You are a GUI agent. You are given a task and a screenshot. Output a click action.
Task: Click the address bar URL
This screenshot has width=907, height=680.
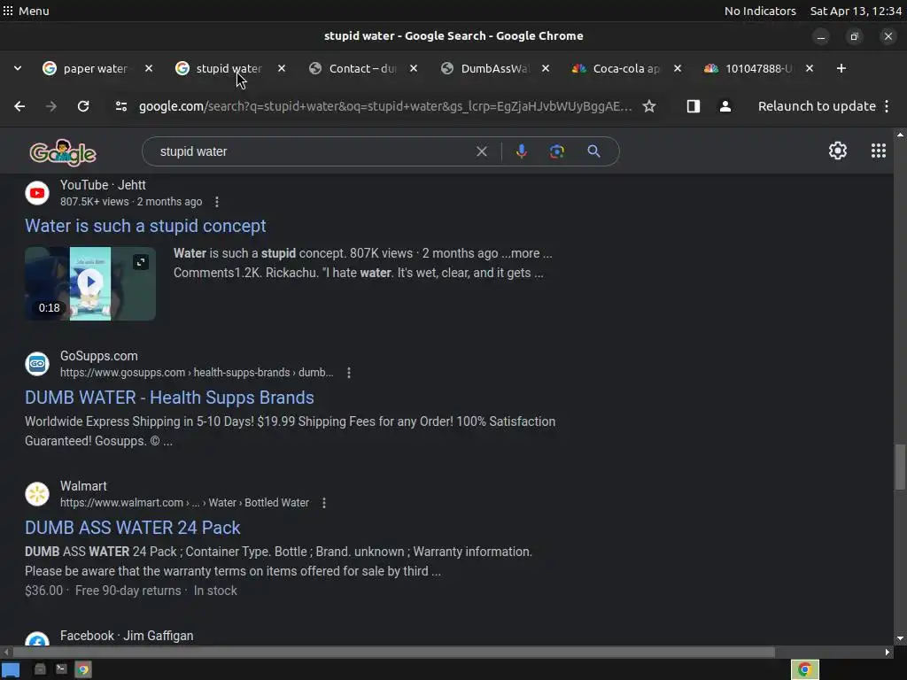pos(385,106)
